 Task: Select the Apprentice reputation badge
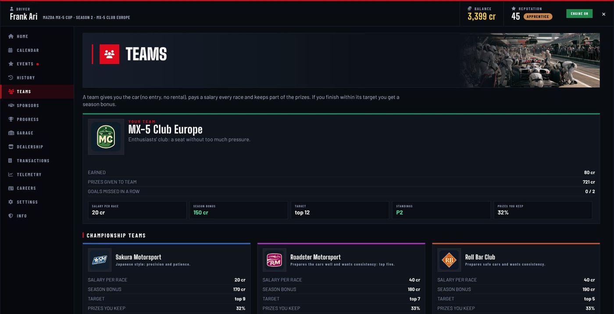coord(538,17)
